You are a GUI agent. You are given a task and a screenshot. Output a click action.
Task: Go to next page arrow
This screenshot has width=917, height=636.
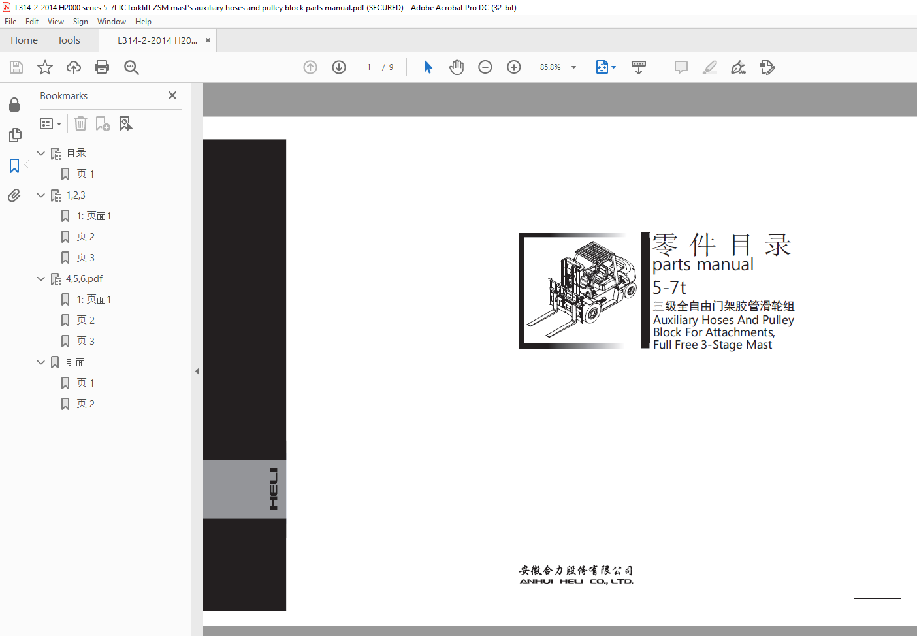pos(339,67)
